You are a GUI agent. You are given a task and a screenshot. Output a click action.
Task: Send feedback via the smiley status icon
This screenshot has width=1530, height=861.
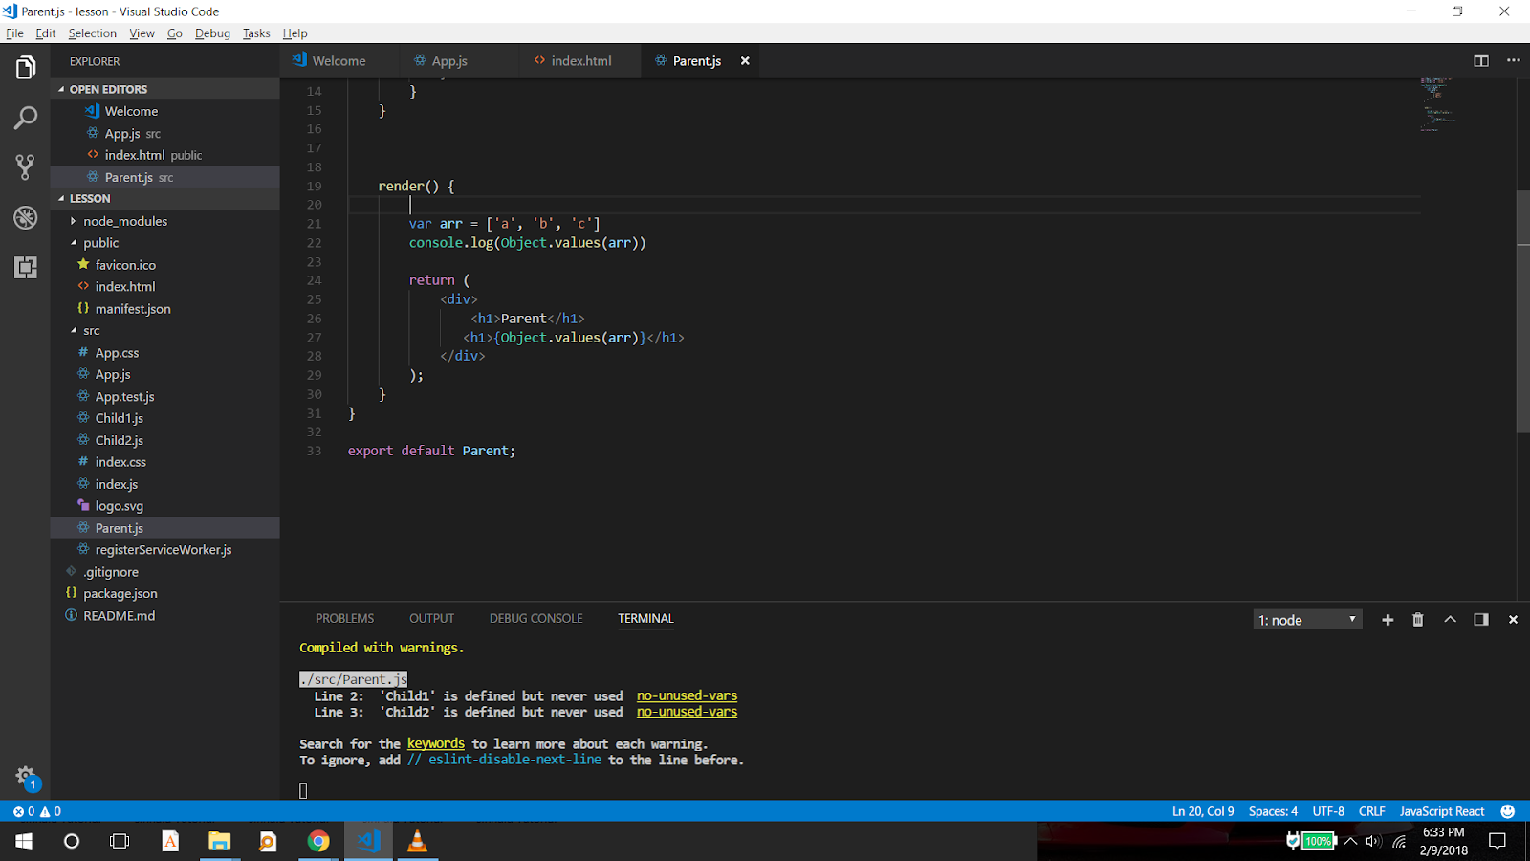[1508, 810]
